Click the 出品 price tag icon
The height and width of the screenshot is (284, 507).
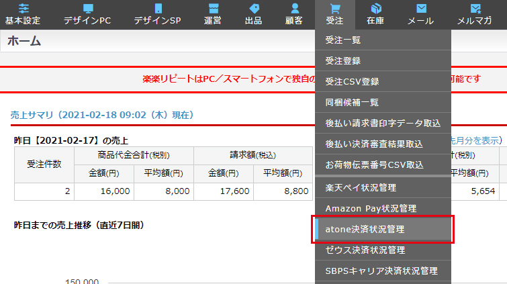click(254, 8)
